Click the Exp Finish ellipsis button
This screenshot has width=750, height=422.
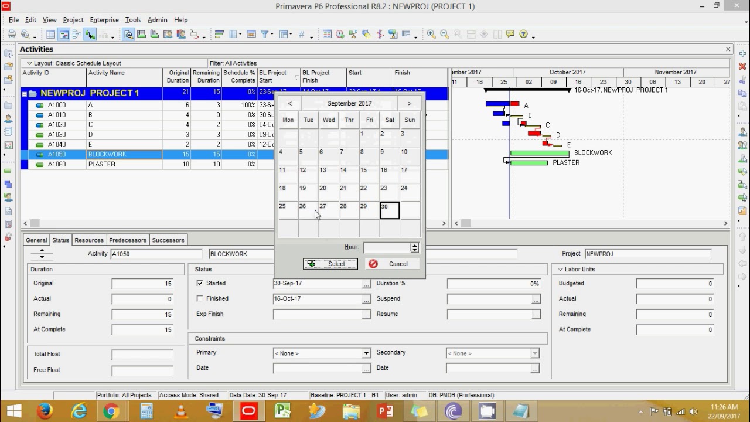[x=366, y=315]
